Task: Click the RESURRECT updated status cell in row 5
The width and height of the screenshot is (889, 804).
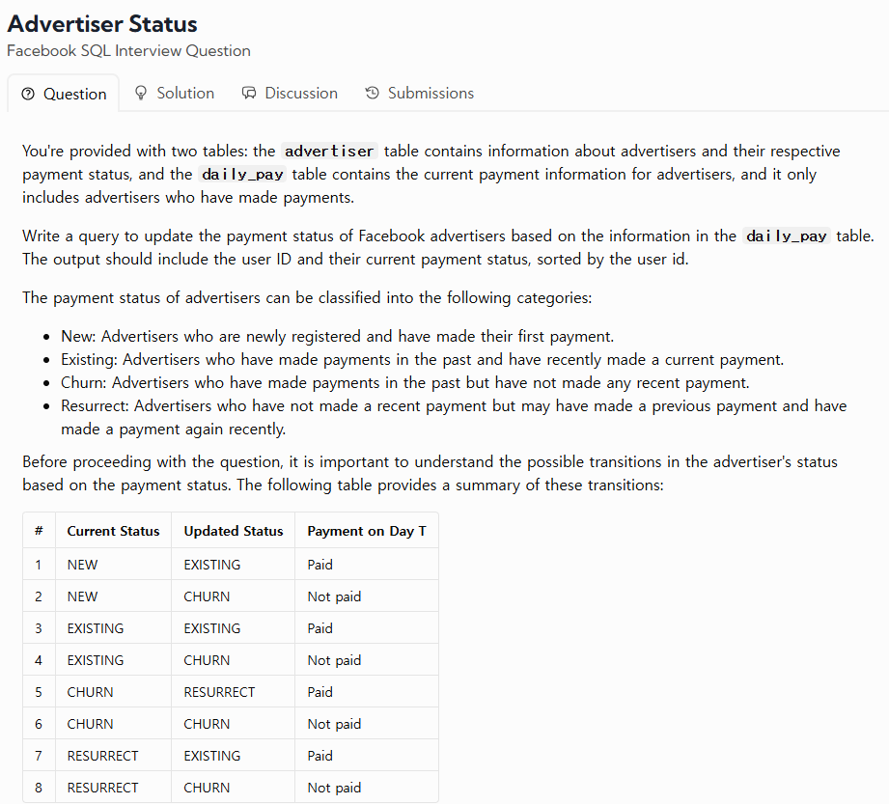Action: pyautogui.click(x=219, y=692)
